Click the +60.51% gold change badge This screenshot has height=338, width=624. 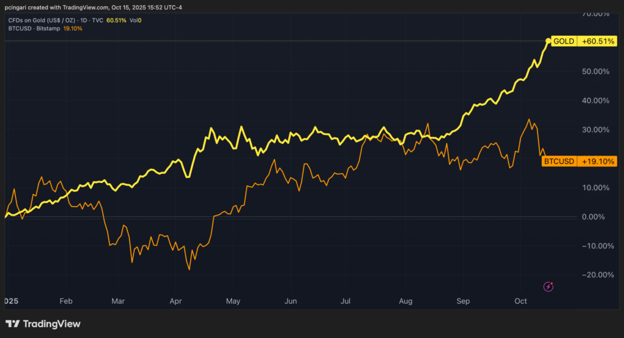pos(596,41)
